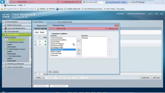This screenshot has height=93, width=165.
Task: Click the Monitoring and Reports icon
Action: [6, 64]
